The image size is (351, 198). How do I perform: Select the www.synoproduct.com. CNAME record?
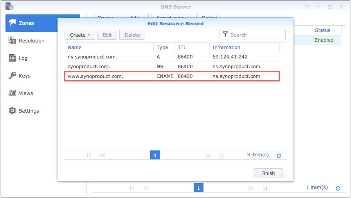[x=172, y=76]
